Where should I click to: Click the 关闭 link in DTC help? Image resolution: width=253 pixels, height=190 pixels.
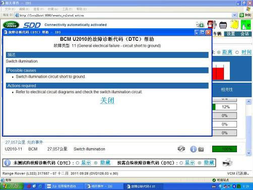click(x=107, y=101)
